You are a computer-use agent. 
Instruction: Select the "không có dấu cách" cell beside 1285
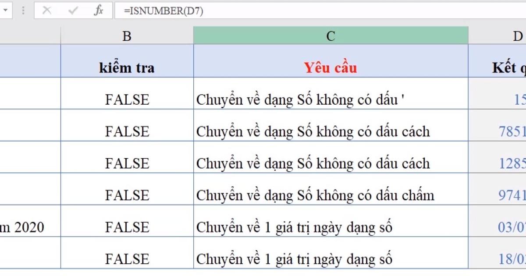[x=331, y=157]
